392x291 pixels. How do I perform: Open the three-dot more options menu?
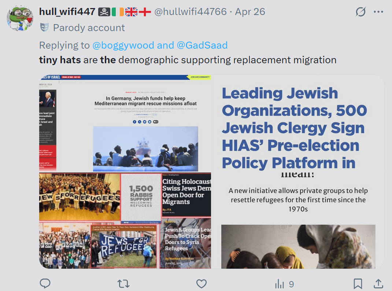click(378, 12)
